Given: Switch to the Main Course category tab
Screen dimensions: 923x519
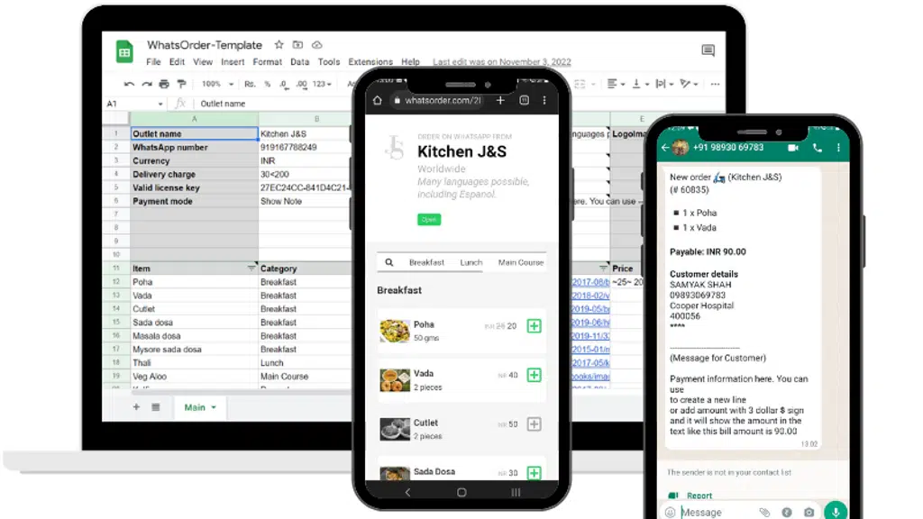Looking at the screenshot, I should click(521, 262).
